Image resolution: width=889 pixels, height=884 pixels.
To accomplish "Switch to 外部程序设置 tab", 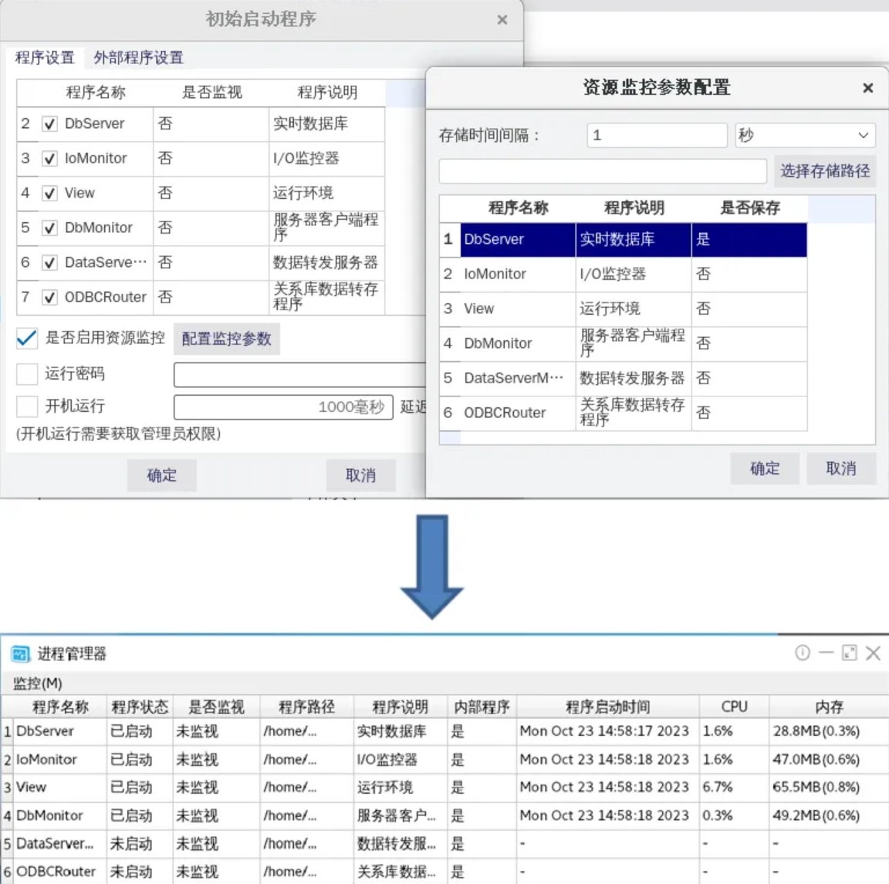I will [x=138, y=58].
